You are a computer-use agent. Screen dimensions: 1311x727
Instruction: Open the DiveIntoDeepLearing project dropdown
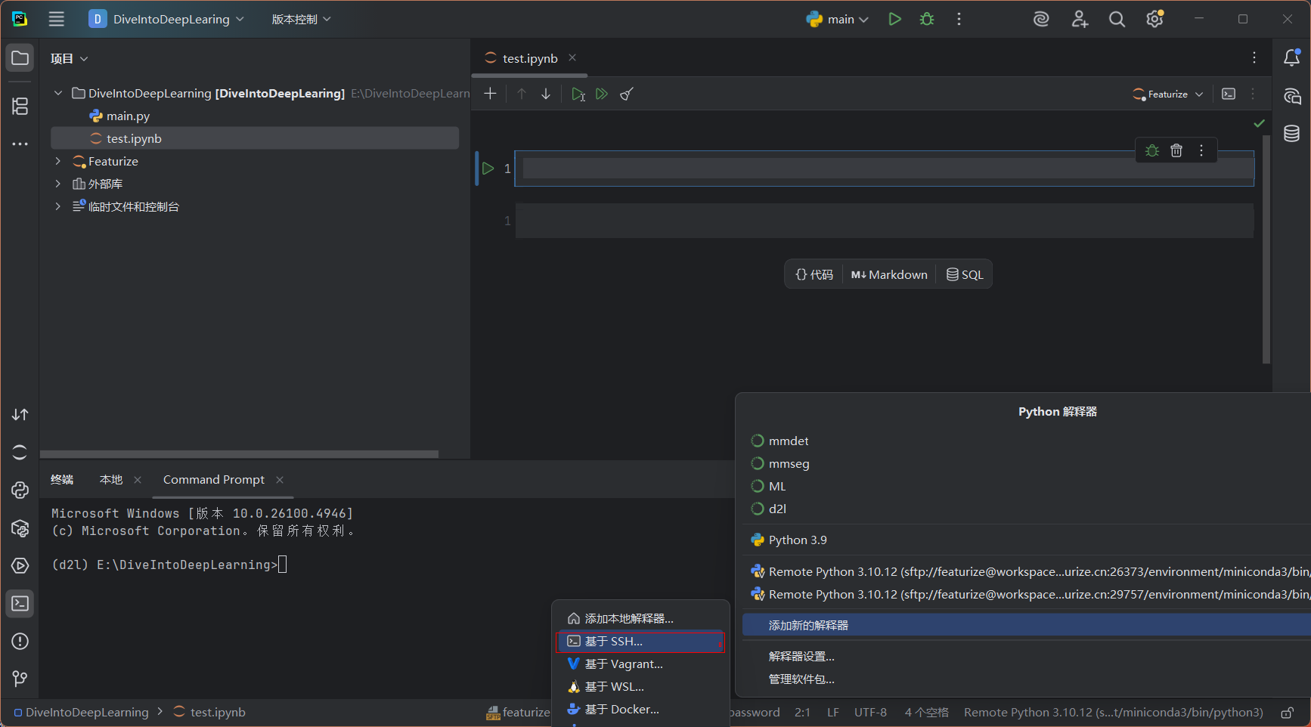166,20
